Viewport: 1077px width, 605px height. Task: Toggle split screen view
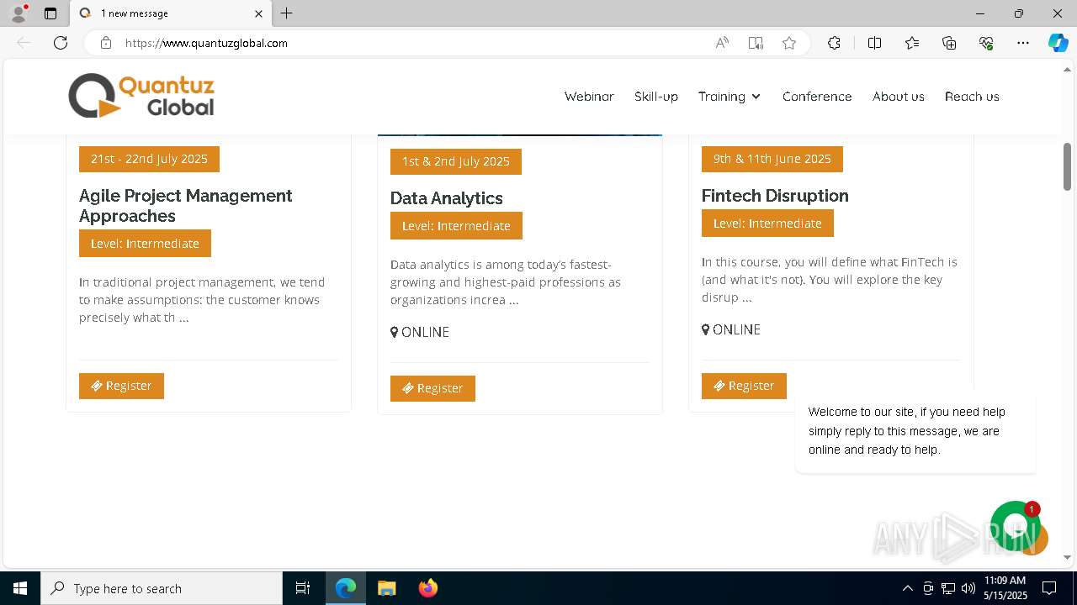[x=874, y=43]
